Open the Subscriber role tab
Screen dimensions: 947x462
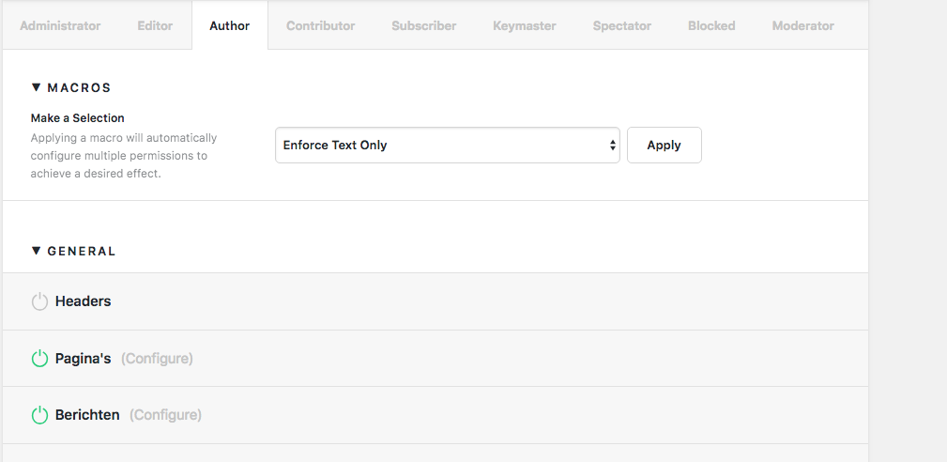[x=424, y=26]
